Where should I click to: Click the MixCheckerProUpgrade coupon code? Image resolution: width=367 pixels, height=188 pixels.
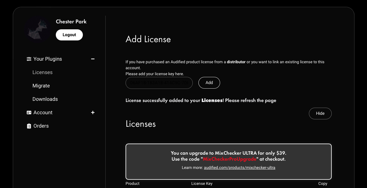(x=229, y=159)
